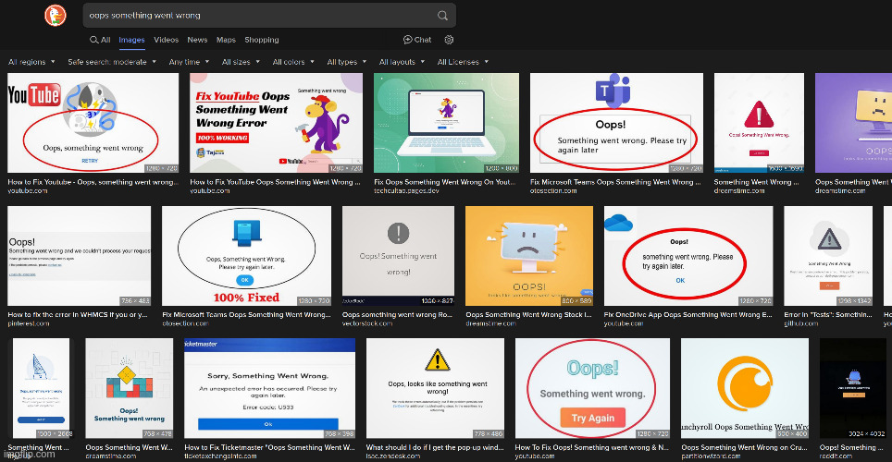Open the dark reddit 'Oops! Something' thumbnail
The width and height of the screenshot is (892, 462).
(853, 388)
